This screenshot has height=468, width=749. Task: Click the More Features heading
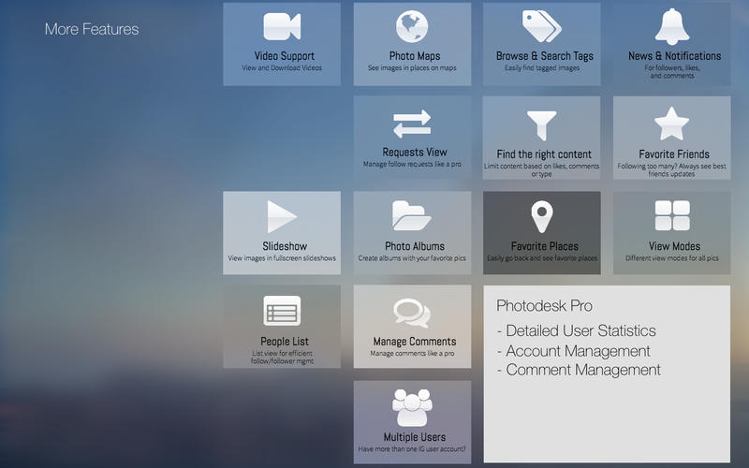pos(92,29)
